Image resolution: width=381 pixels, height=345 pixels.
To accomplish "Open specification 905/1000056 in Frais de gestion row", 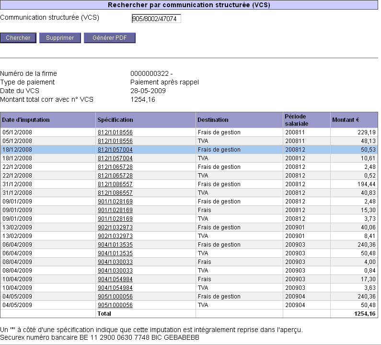I will click(x=115, y=297).
